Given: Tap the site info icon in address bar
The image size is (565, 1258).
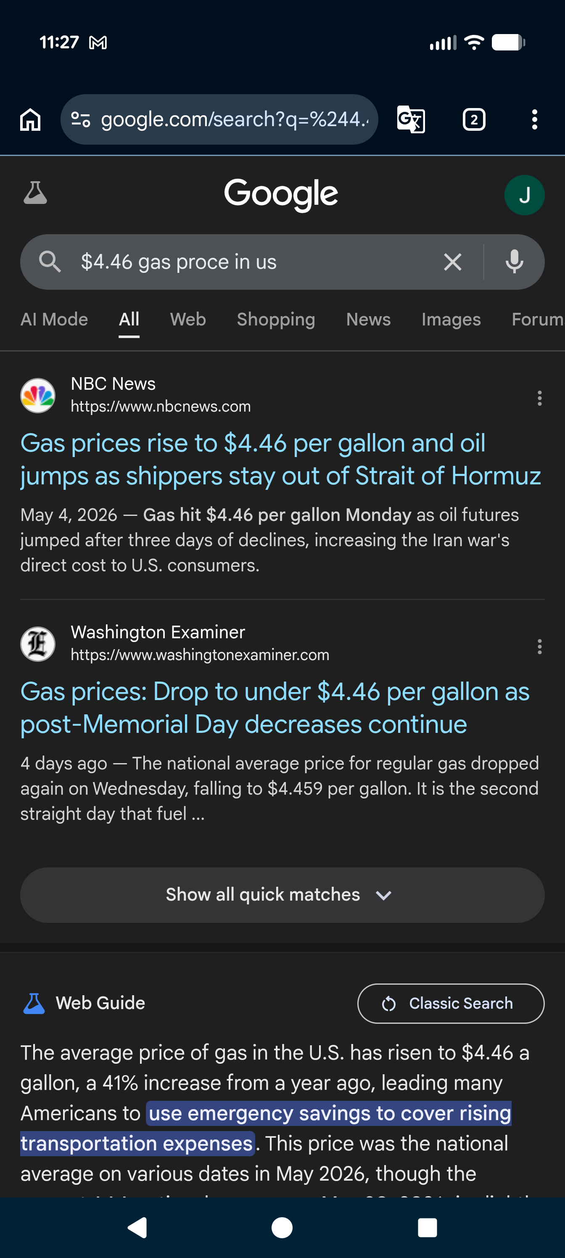Looking at the screenshot, I should coord(81,120).
